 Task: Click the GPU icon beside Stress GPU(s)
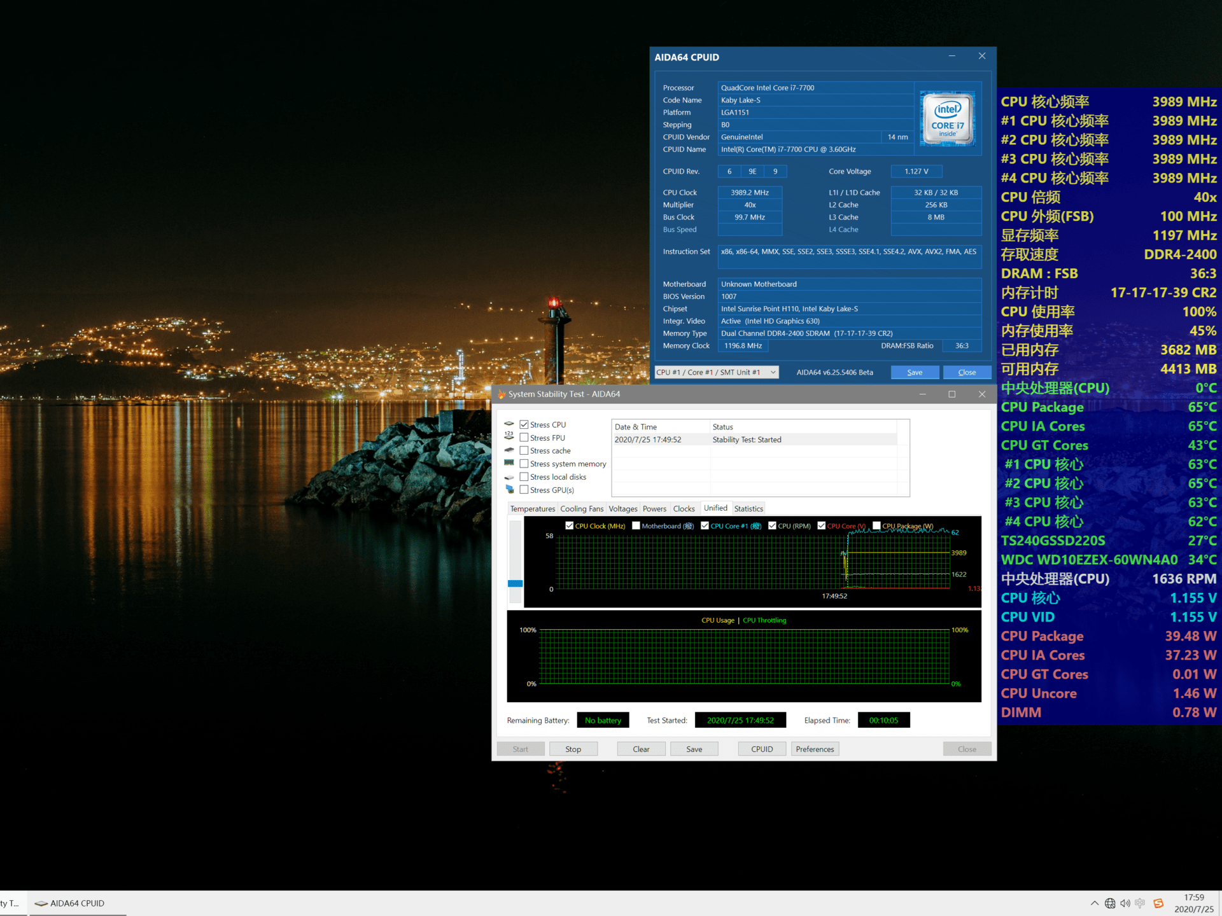pos(510,489)
